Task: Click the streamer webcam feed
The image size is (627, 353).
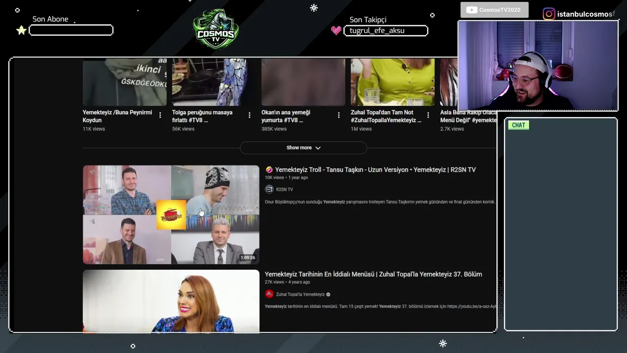Action: click(538, 65)
